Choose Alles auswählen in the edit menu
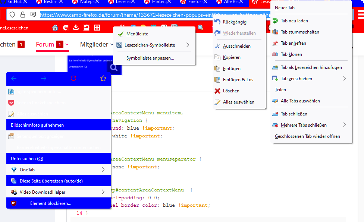Screen dimensions: 364x222 (x=239, y=102)
